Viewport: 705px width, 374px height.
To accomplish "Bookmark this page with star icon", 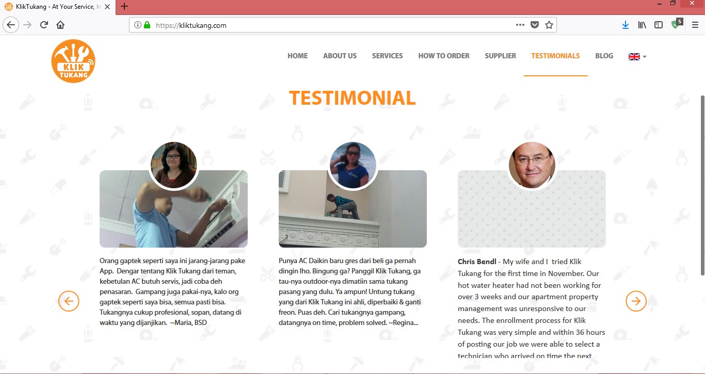I will click(x=549, y=25).
